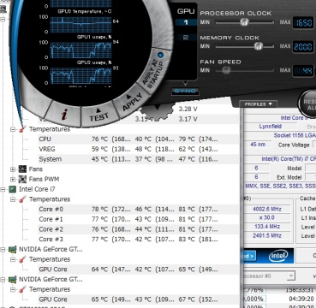Screen dimensions: 316x308
Task: Click the second NVIDIA GeForce card icon
Action: [x=12, y=279]
